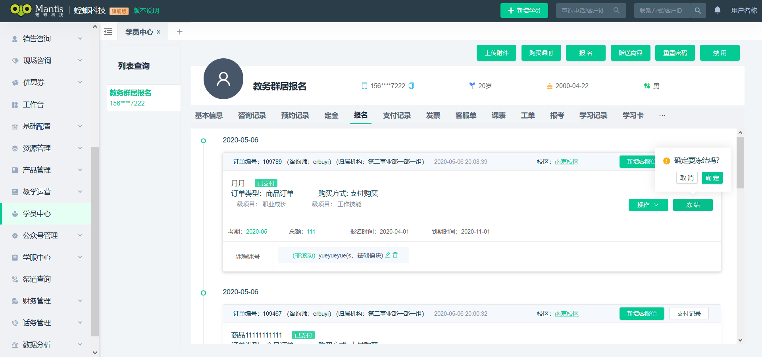Click the Mantis logo icon
This screenshot has width=762, height=357.
[21, 10]
